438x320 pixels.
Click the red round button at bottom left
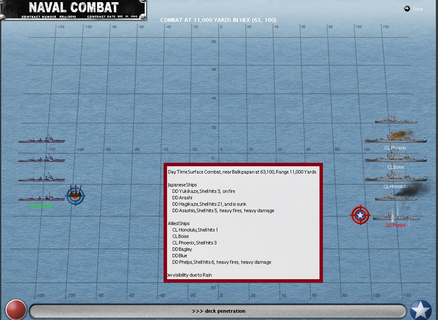[16, 310]
